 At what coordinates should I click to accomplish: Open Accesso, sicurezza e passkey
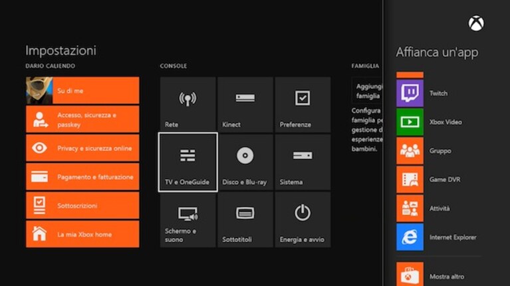coord(82,119)
